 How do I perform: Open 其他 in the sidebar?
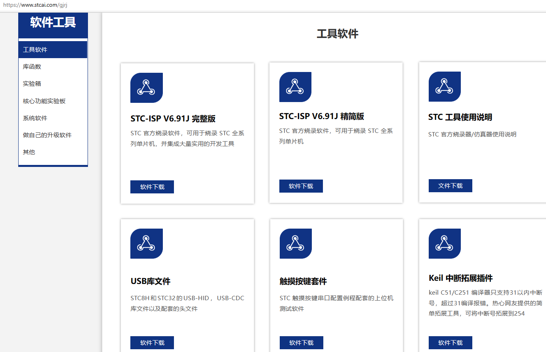pyautogui.click(x=53, y=152)
